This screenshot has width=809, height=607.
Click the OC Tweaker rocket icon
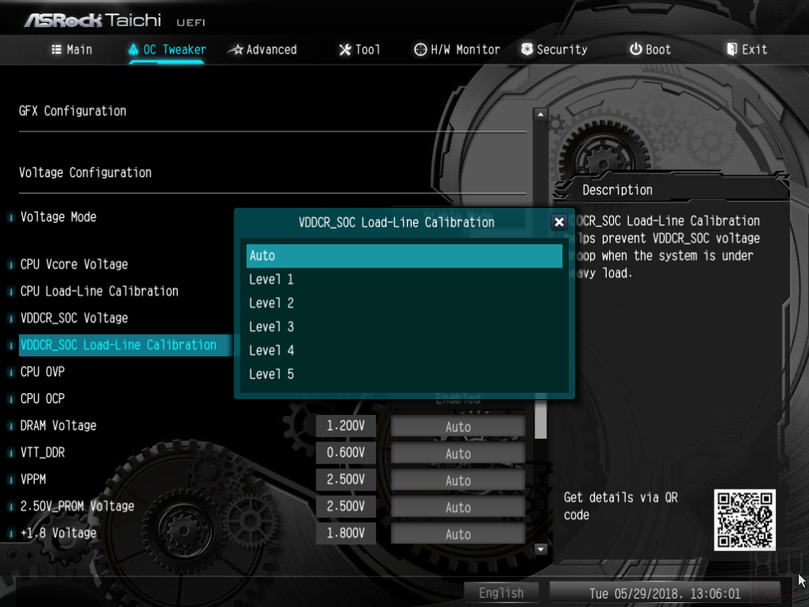pos(133,49)
